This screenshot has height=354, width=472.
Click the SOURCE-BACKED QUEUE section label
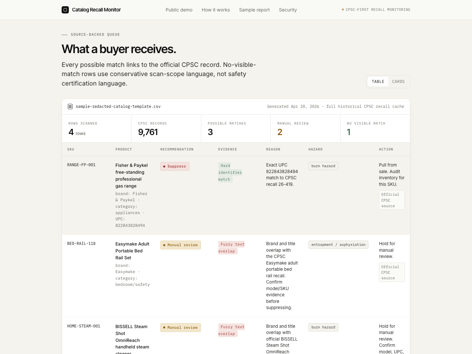95,35
